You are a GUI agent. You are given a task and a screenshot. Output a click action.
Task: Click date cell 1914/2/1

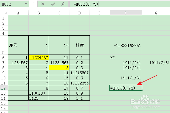(x=126, y=68)
